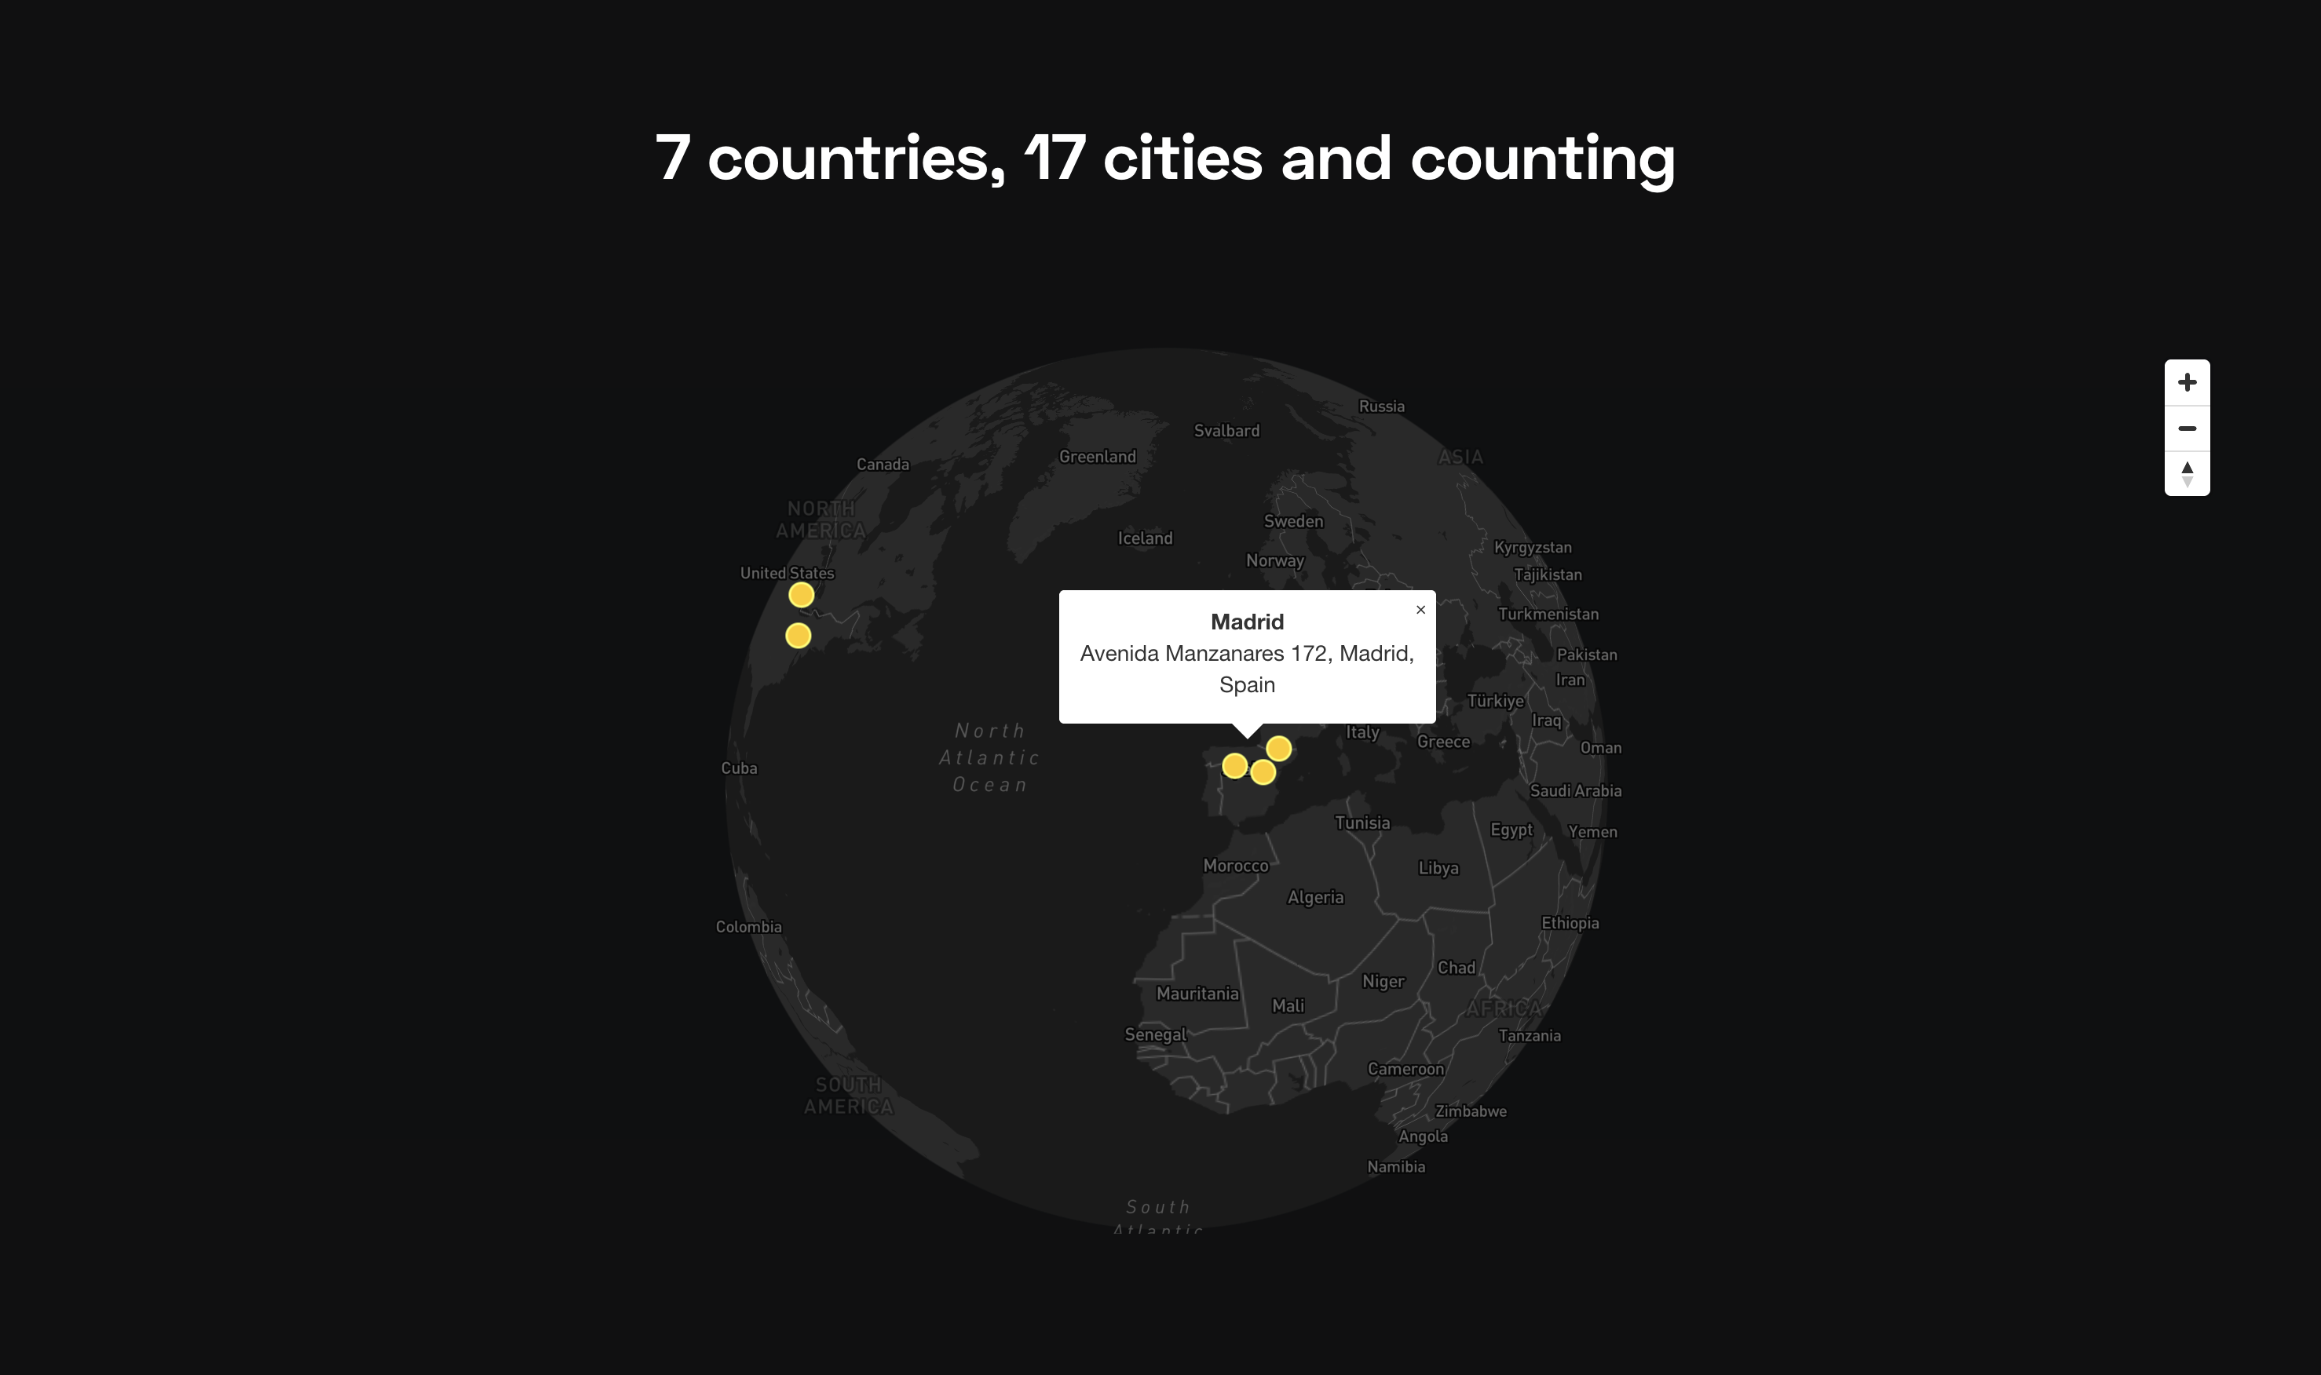The width and height of the screenshot is (2321, 1375).
Task: Select the northeastern yellow marker near Italy label
Action: tap(1278, 748)
